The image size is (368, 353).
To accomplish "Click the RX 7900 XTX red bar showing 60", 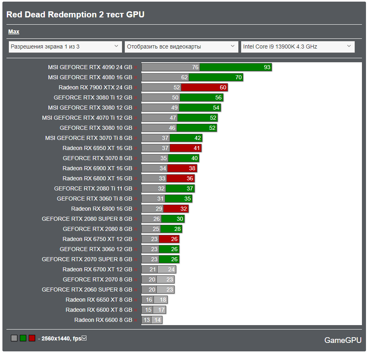I will click(204, 88).
